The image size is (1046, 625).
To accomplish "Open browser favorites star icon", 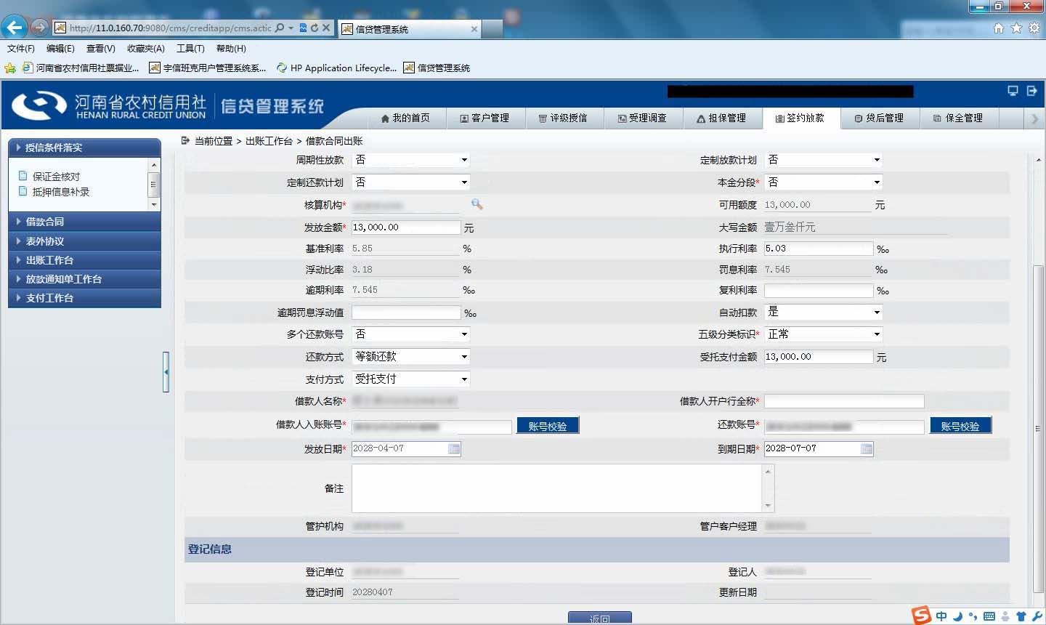I will point(1016,28).
